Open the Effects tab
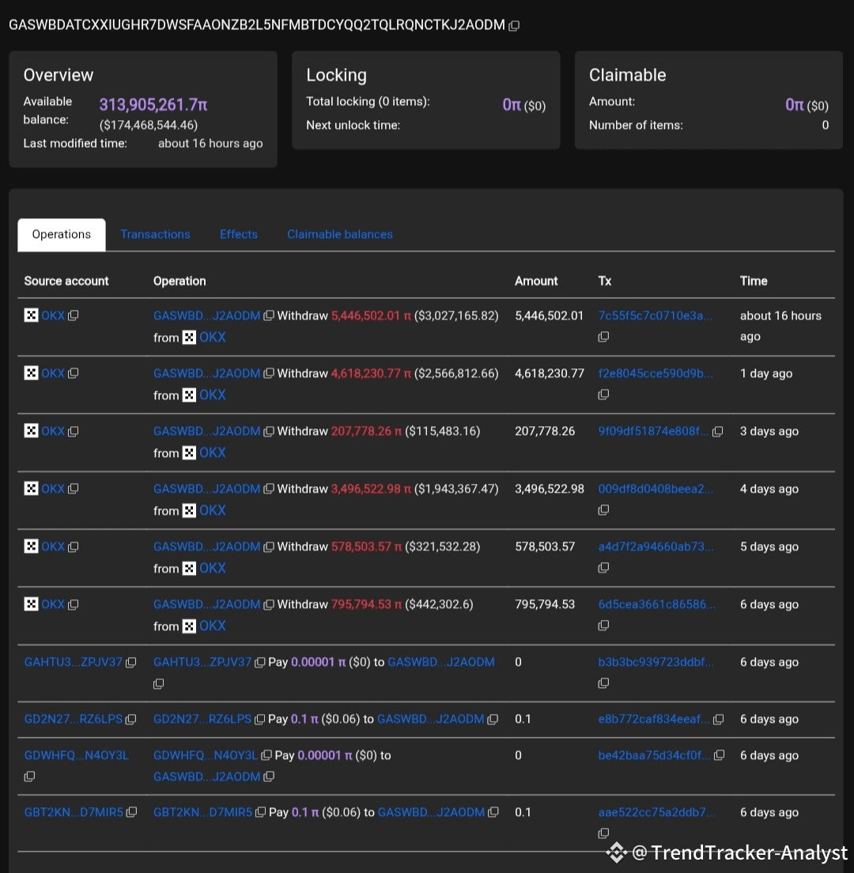The height and width of the screenshot is (873, 854). click(239, 234)
